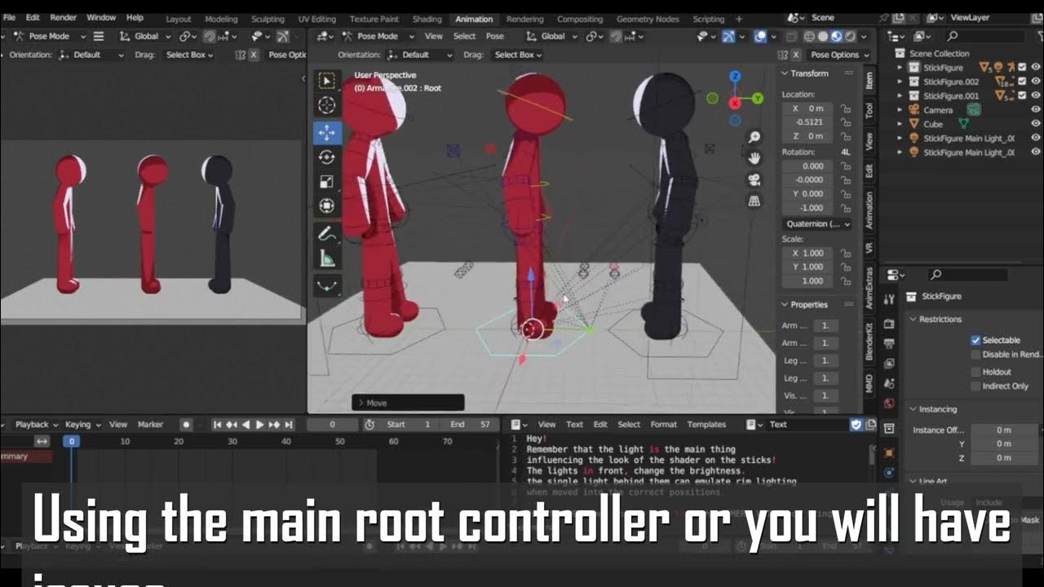Open the Item sidebar tab
The height and width of the screenshot is (587, 1044).
point(869,80)
